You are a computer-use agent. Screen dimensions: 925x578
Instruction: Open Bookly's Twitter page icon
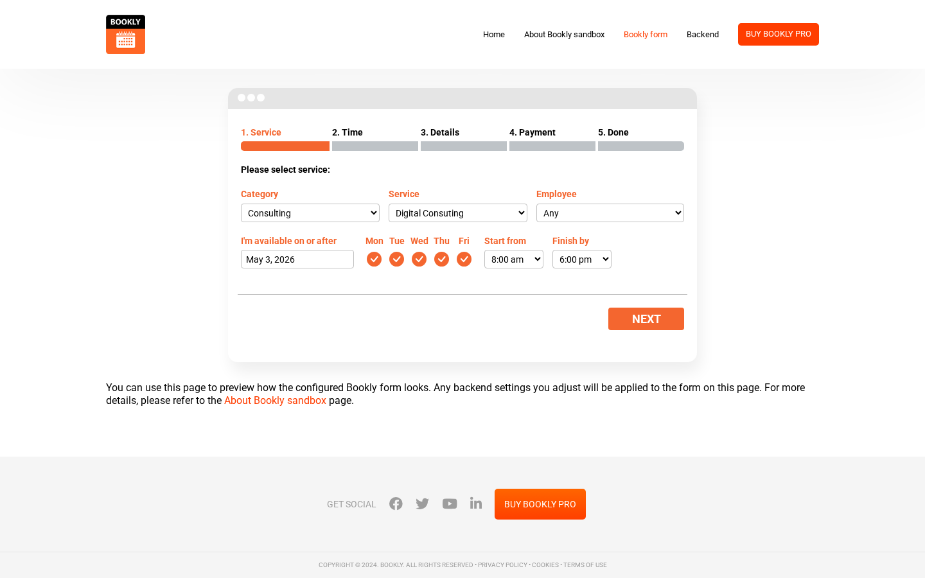coord(422,504)
